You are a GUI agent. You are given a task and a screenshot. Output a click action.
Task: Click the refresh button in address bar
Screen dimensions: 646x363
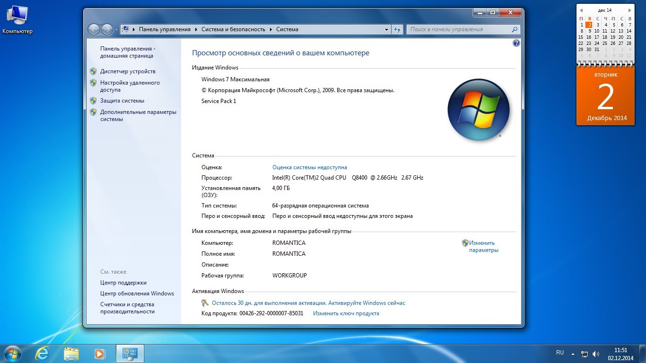(x=397, y=29)
